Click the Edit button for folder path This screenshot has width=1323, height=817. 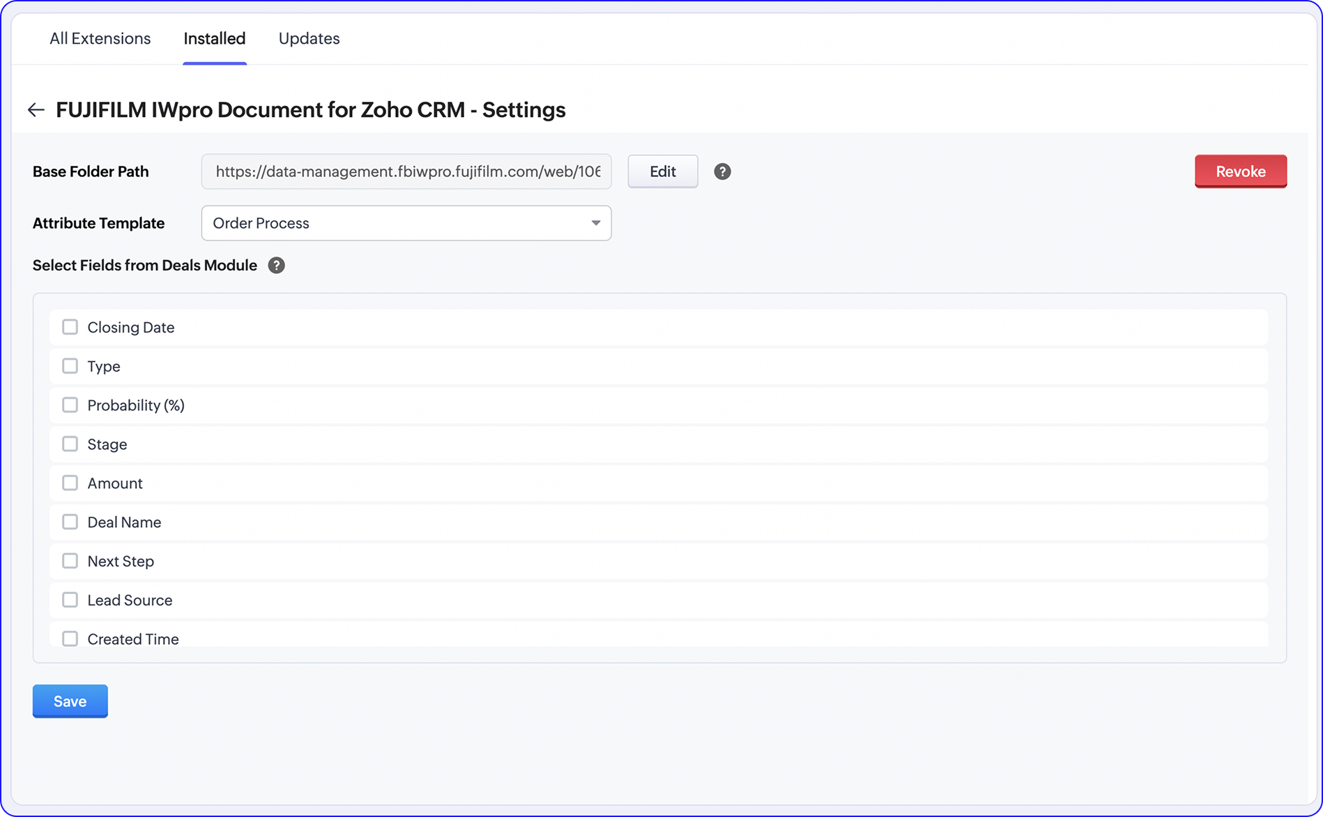(x=663, y=171)
